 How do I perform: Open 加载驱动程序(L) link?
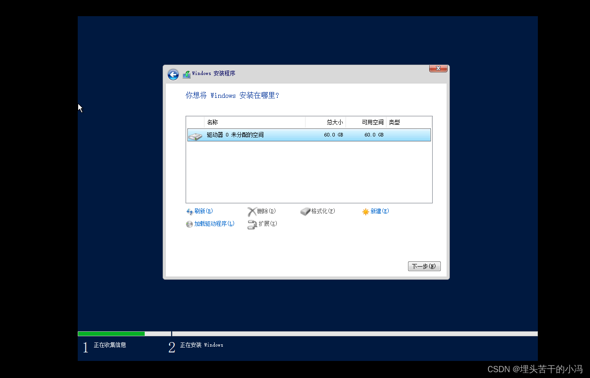coord(214,224)
